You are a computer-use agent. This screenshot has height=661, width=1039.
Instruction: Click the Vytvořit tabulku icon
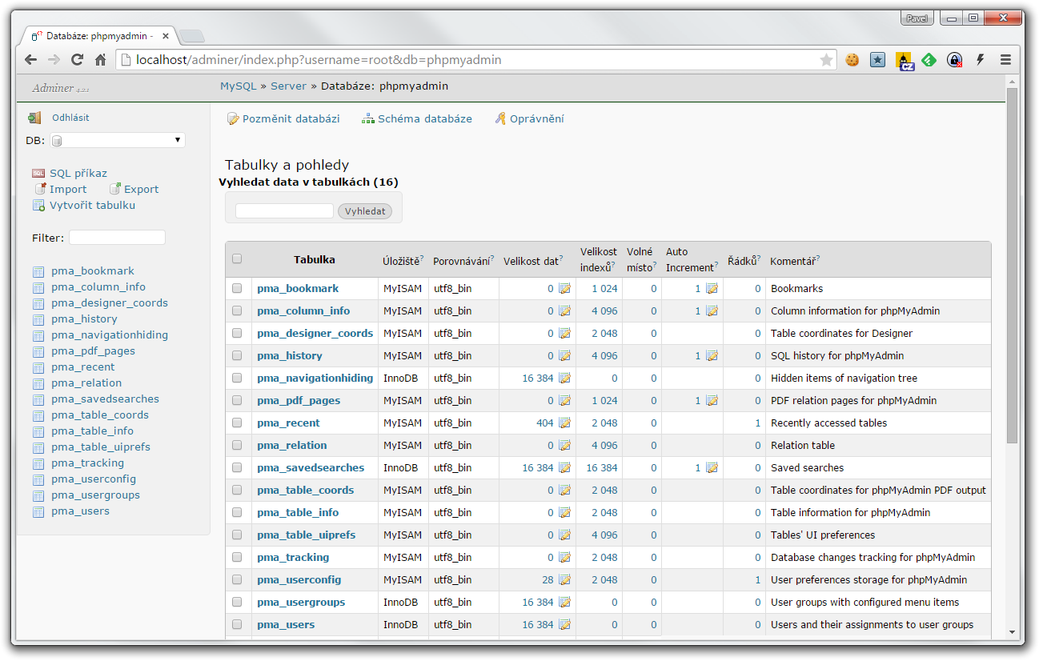[38, 206]
